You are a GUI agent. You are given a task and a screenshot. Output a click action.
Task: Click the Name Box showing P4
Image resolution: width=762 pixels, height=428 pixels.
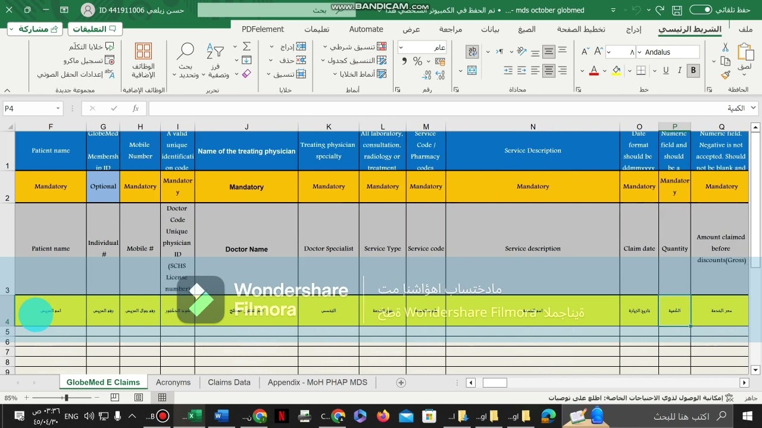pos(33,108)
